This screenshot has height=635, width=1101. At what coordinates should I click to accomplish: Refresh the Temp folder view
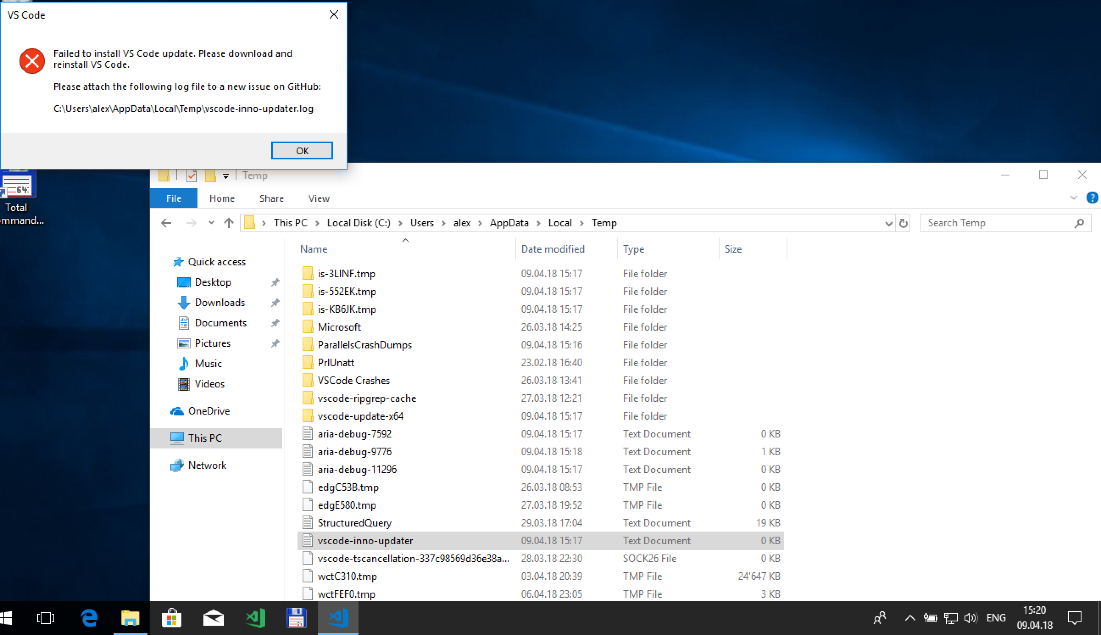[x=903, y=223]
